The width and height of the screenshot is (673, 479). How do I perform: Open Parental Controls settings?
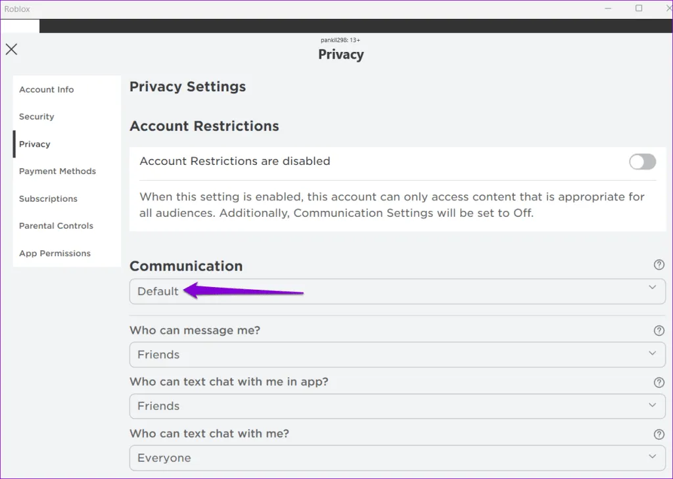pyautogui.click(x=56, y=226)
